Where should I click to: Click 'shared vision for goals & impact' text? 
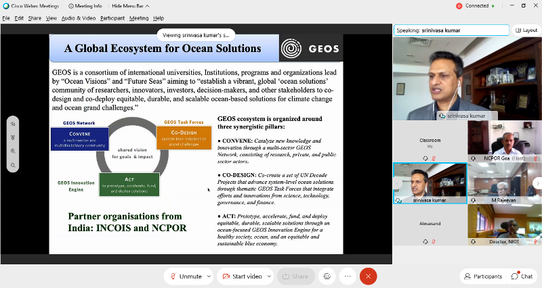coord(132,153)
